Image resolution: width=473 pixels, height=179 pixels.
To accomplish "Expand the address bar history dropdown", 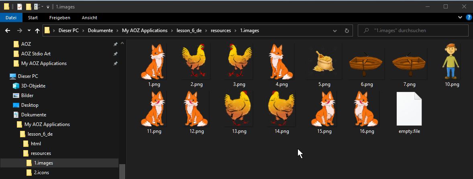I will (x=336, y=31).
